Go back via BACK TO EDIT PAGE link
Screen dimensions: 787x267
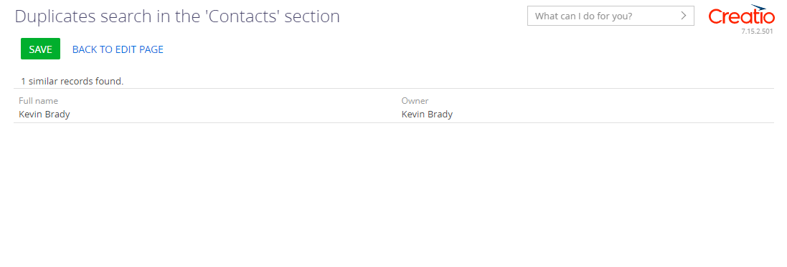(118, 49)
